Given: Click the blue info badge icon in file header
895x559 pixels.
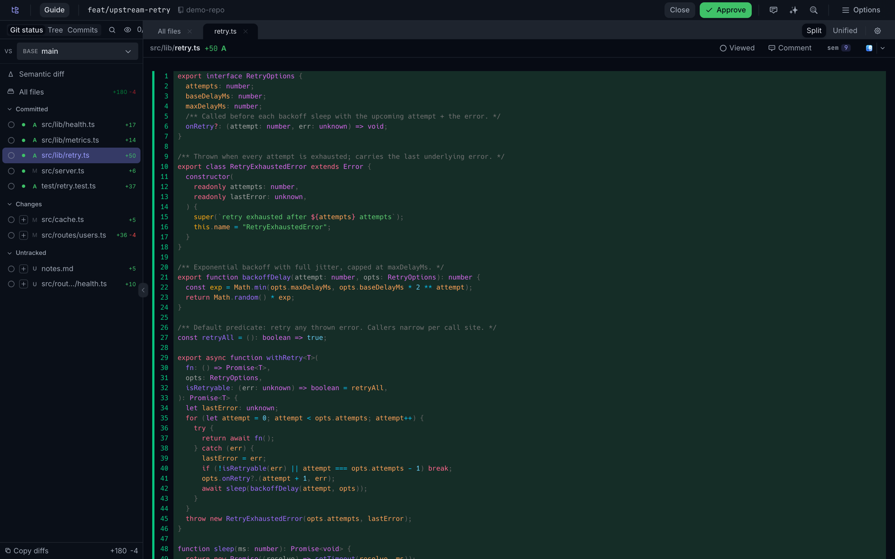Looking at the screenshot, I should point(869,48).
